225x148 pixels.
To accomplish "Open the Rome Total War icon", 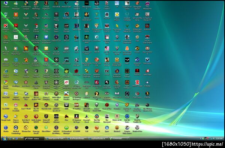I will pos(97,62).
